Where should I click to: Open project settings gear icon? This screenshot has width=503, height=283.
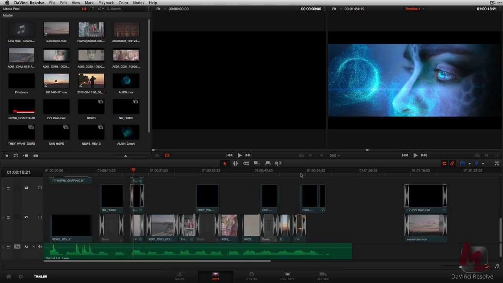(21, 277)
